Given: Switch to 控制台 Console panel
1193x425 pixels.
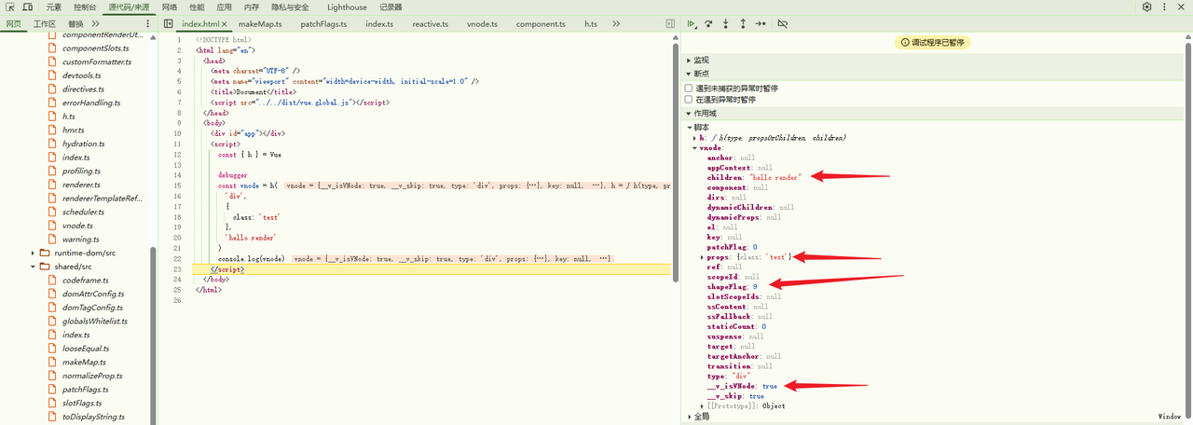Looking at the screenshot, I should pos(85,7).
